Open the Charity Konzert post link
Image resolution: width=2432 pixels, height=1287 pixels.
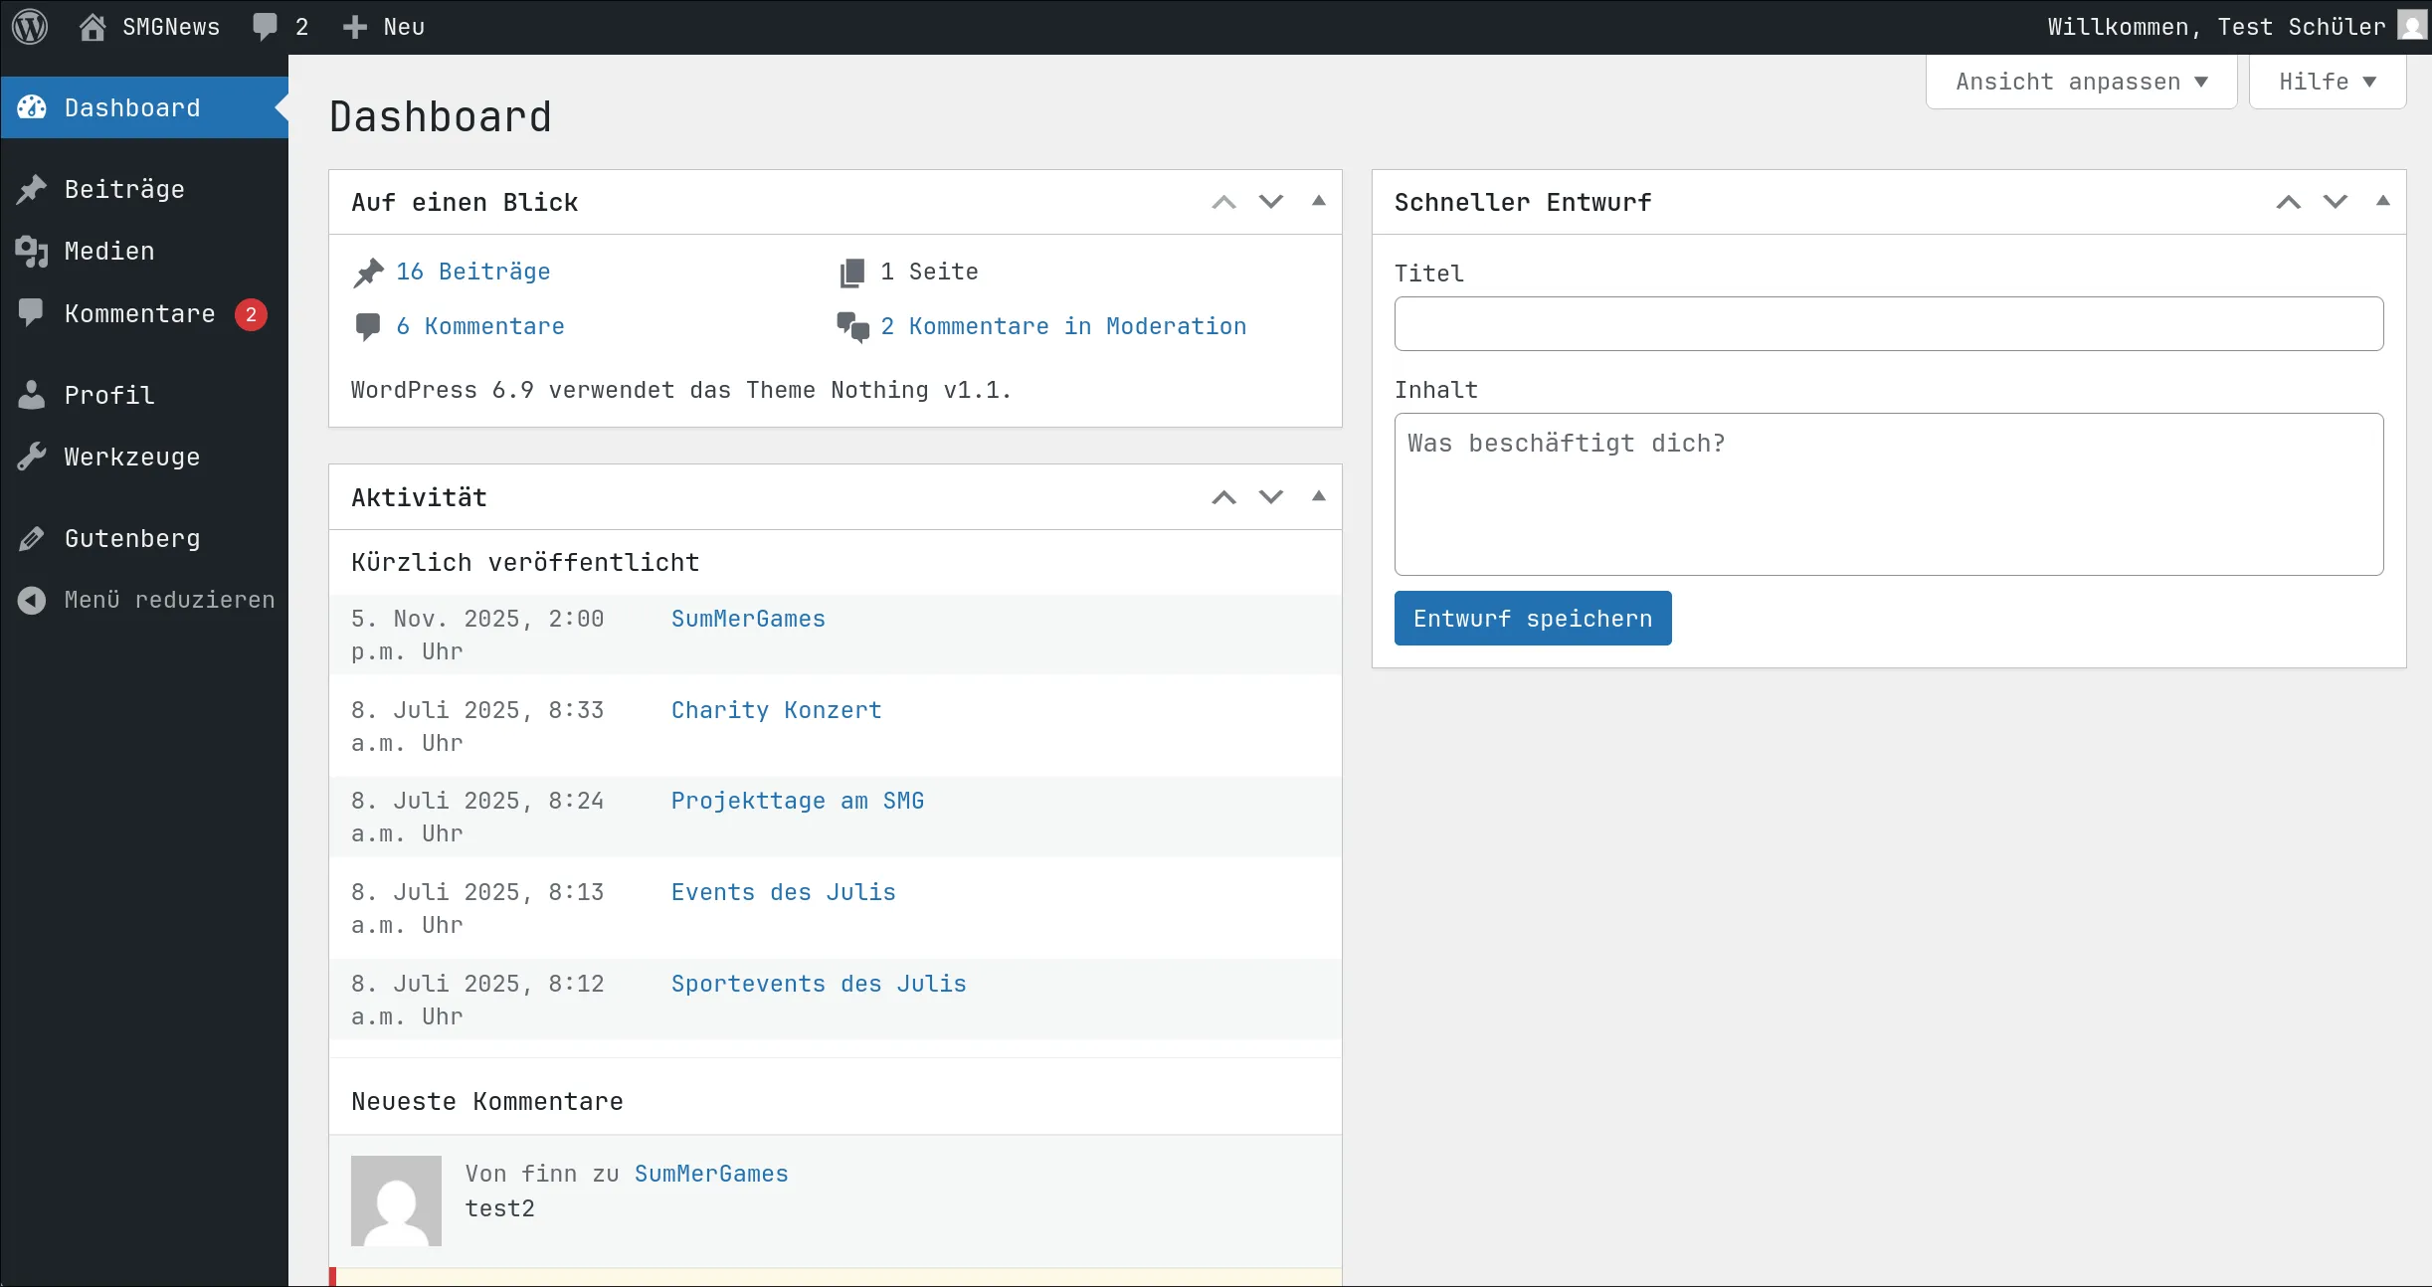pyautogui.click(x=775, y=710)
